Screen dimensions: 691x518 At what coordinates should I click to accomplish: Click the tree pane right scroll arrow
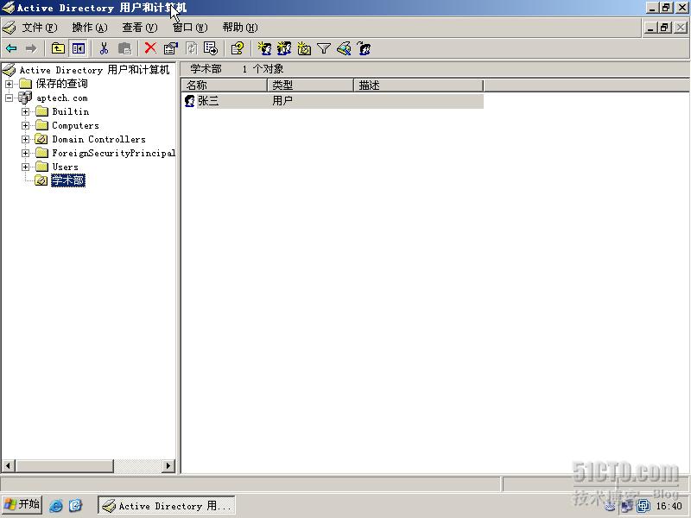point(168,465)
